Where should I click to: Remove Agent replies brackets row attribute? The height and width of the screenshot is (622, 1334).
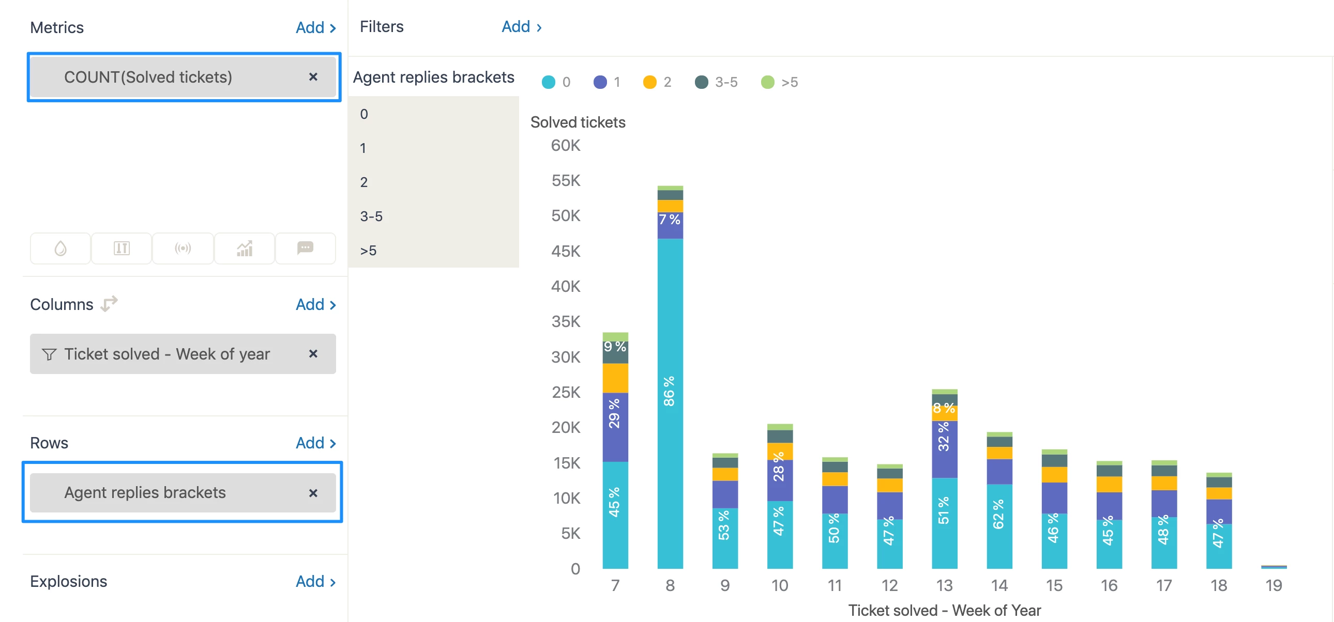[313, 493]
